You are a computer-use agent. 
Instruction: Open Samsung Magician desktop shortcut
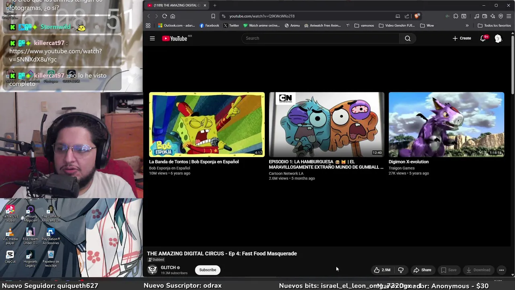[30, 213]
